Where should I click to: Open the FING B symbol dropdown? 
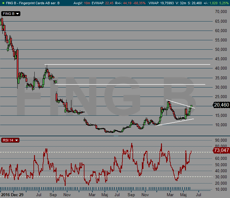(11, 14)
